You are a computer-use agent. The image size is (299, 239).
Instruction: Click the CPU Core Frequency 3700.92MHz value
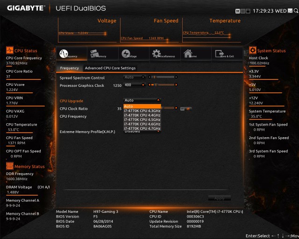[17, 63]
